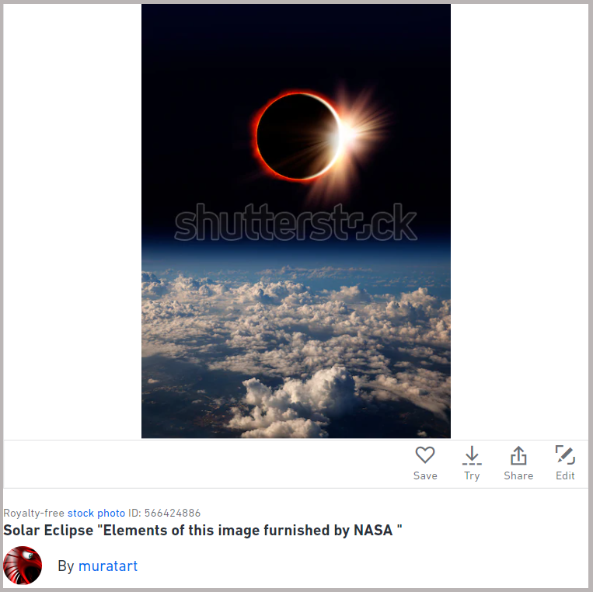Image resolution: width=593 pixels, height=592 pixels.
Task: Click the heart Save icon
Action: [x=424, y=454]
